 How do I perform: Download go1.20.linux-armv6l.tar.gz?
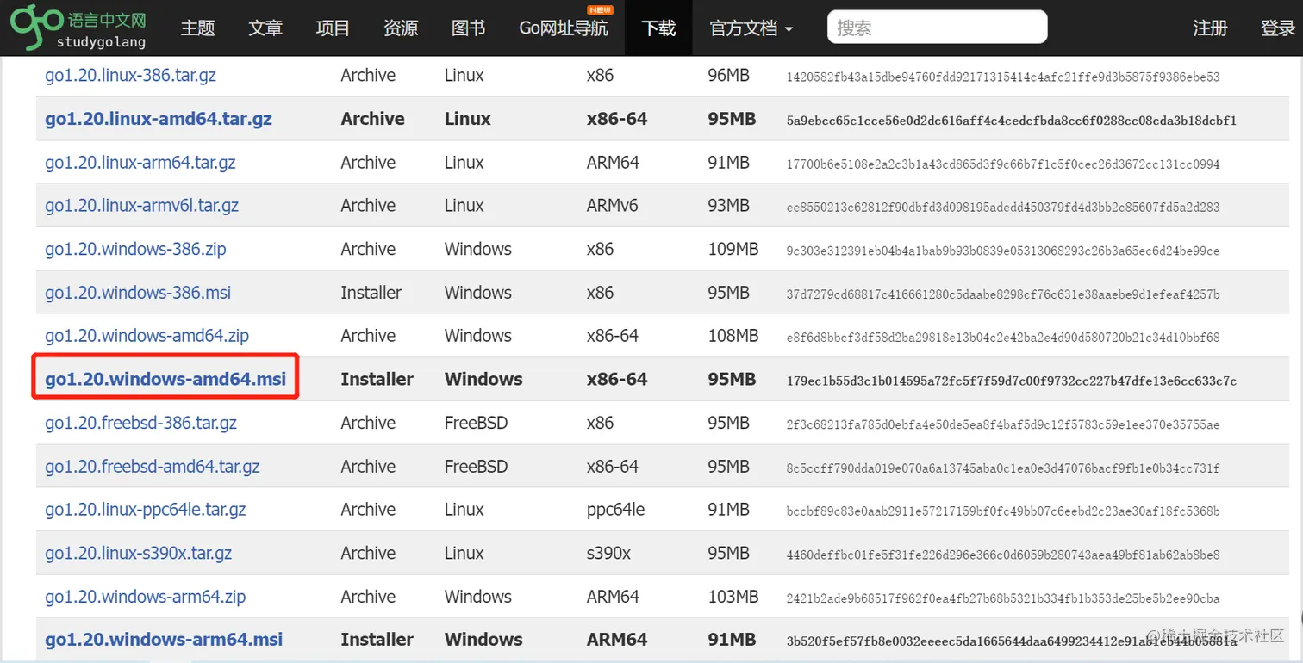click(x=141, y=206)
